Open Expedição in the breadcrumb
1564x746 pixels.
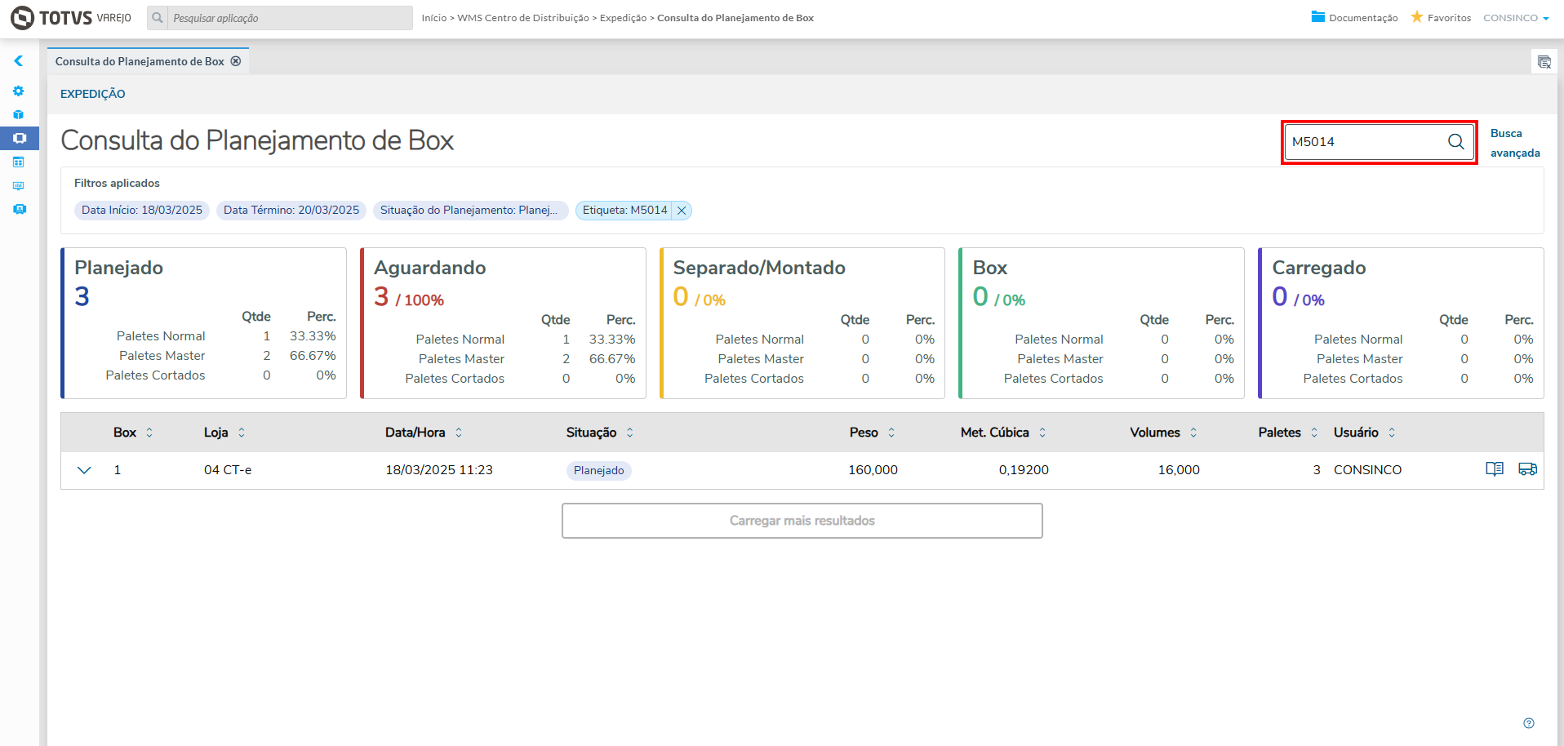coord(623,18)
